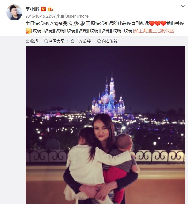Open the @上海迪士尼度假区 mention link
The image size is (188, 204).
tap(154, 31)
